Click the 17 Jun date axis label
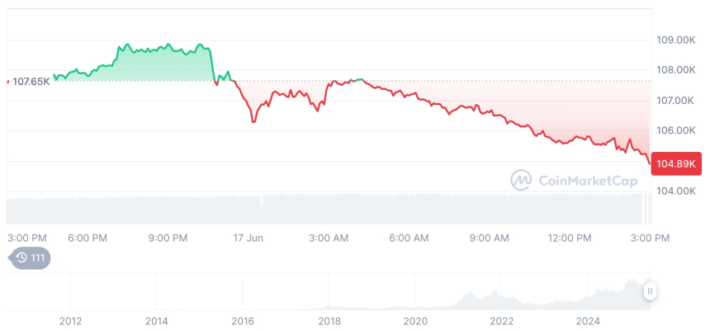 coord(248,239)
